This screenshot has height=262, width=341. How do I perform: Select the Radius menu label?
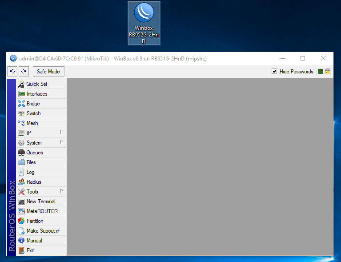pyautogui.click(x=34, y=182)
